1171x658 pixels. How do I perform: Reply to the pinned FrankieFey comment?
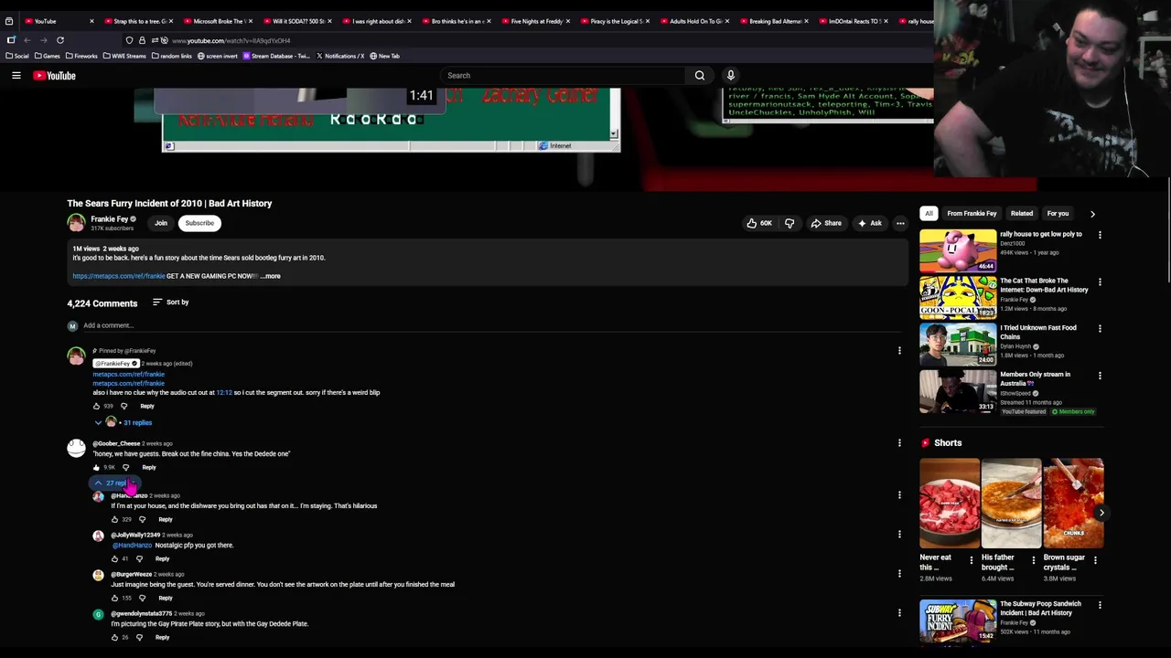(147, 406)
